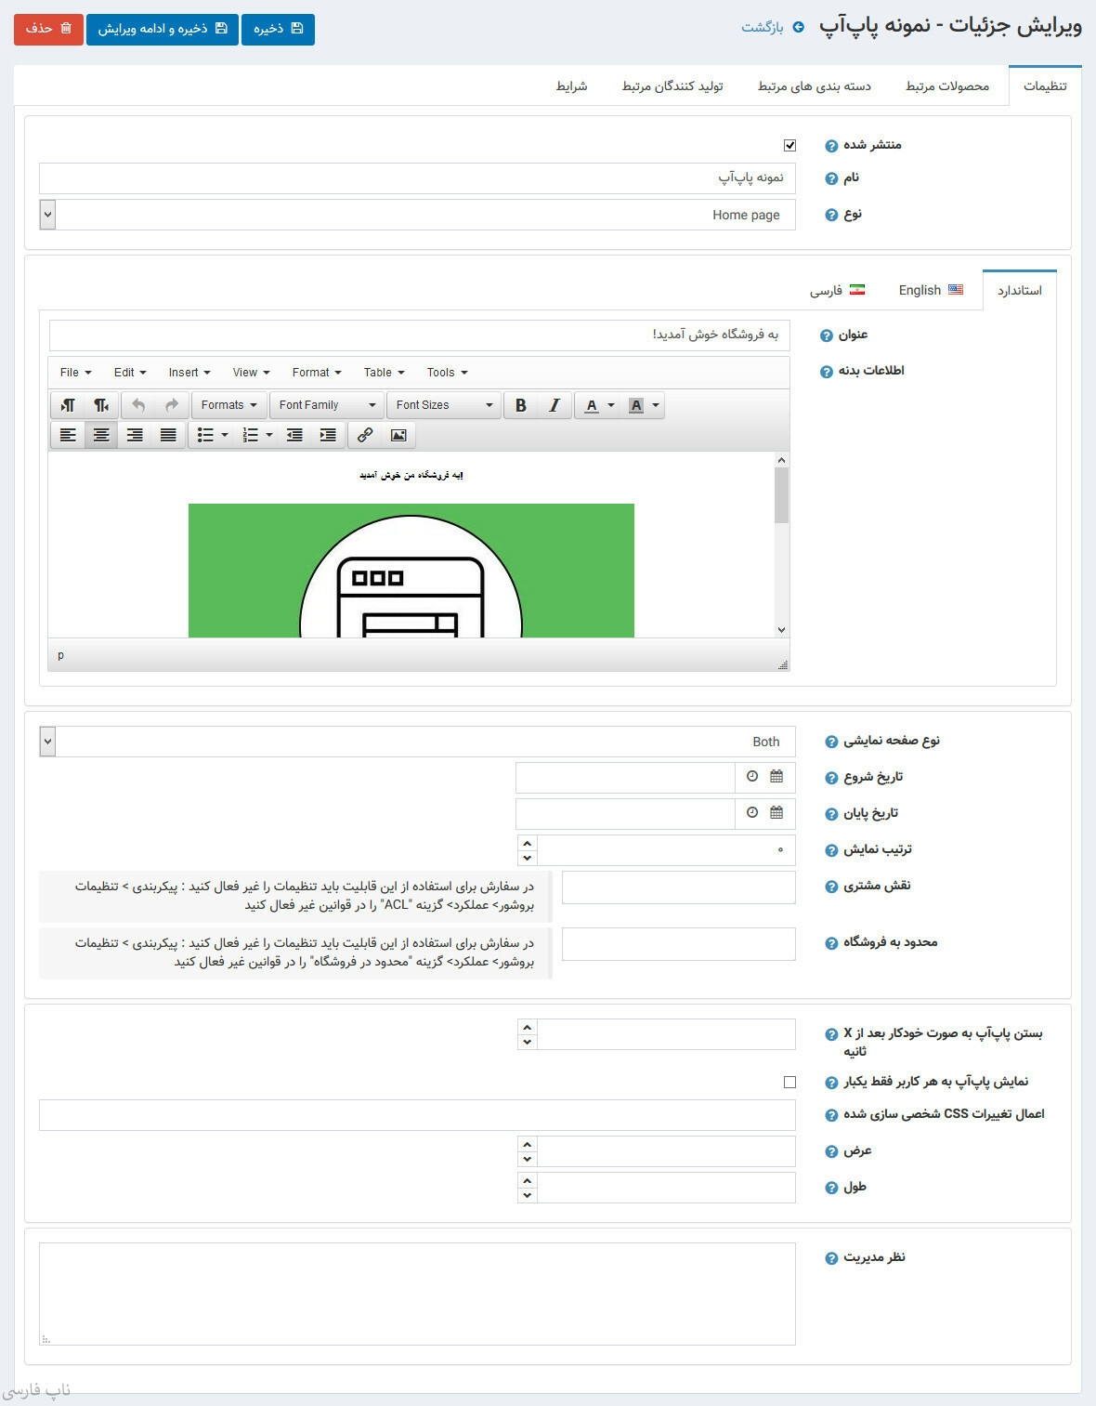Toggle bold formatting in the editor
This screenshot has height=1406, width=1096.
521,405
